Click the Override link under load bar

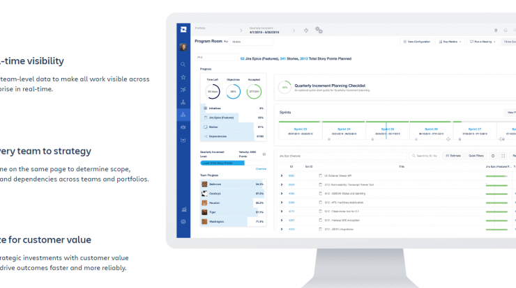(x=261, y=169)
